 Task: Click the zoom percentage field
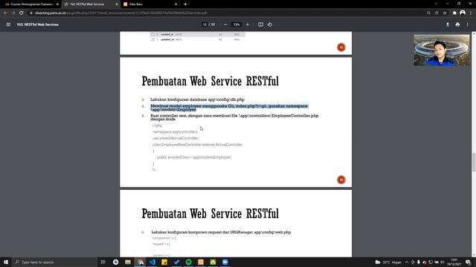(237, 24)
